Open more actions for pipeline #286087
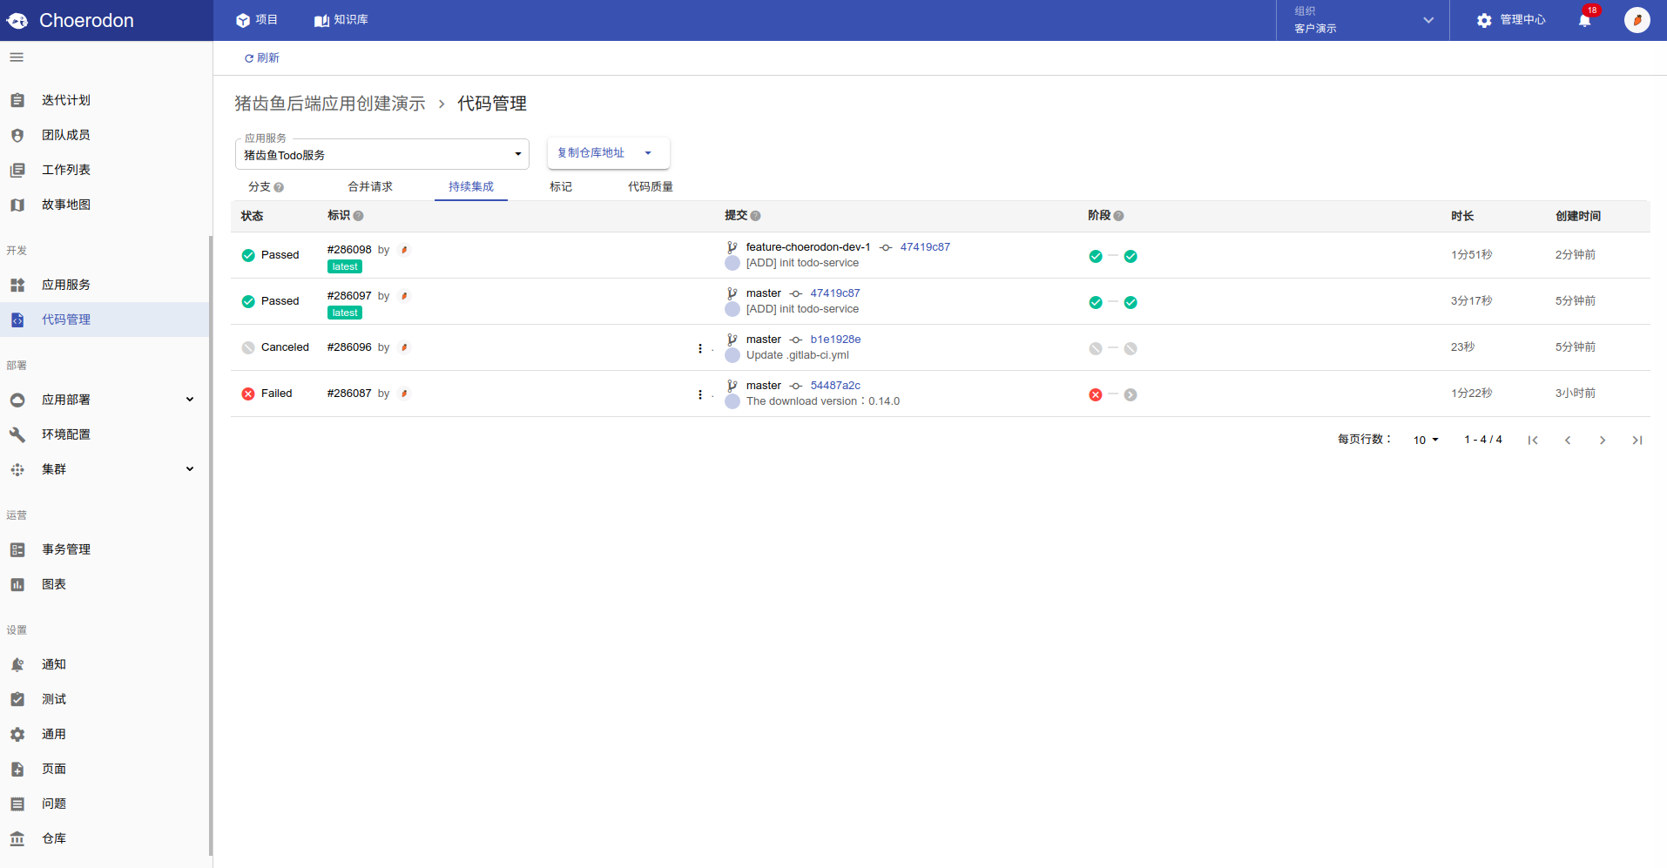 (x=700, y=394)
